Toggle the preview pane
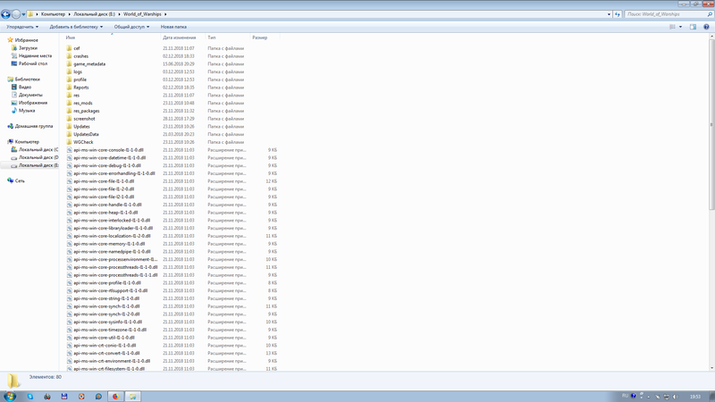The image size is (715, 402). click(694, 27)
